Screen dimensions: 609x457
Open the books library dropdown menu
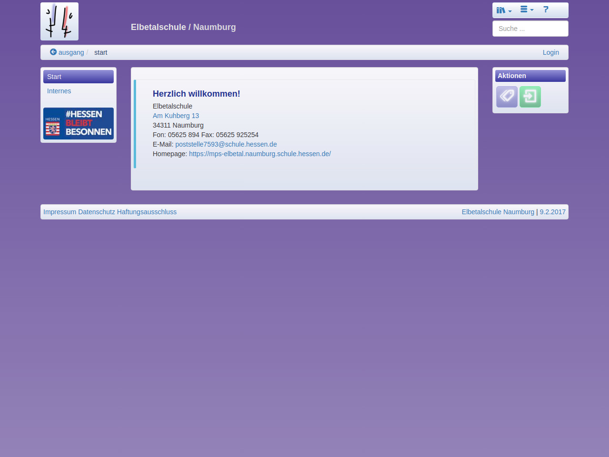pyautogui.click(x=503, y=10)
